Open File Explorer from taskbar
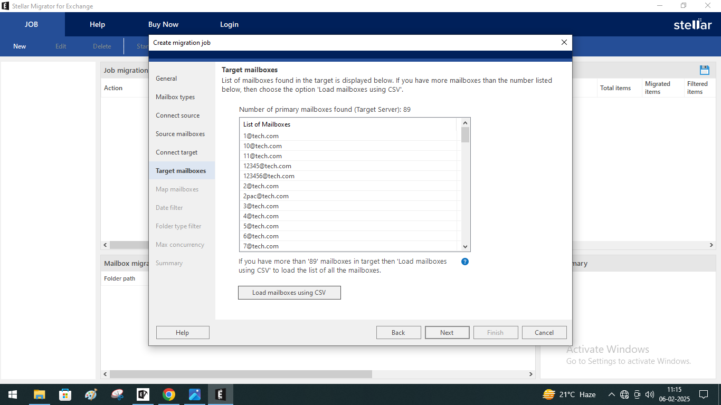Screen dimensions: 721x405 point(40,394)
